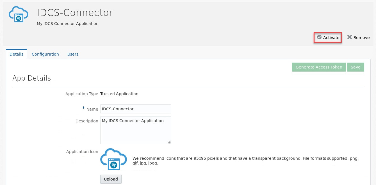Click the Remove X icon
Image resolution: width=376 pixels, height=185 pixels.
[x=350, y=37]
